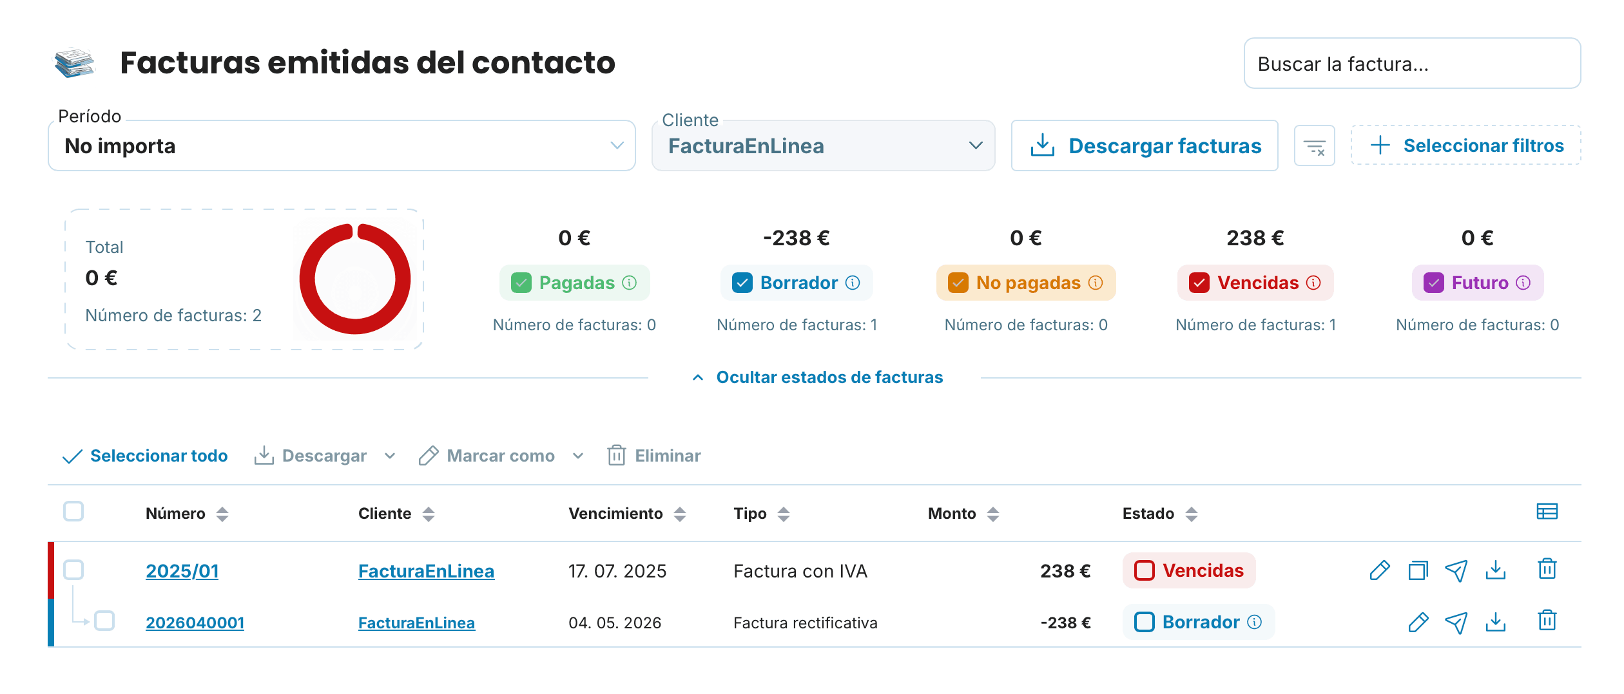
Task: Click info icon next to Borrador filter
Action: click(853, 283)
